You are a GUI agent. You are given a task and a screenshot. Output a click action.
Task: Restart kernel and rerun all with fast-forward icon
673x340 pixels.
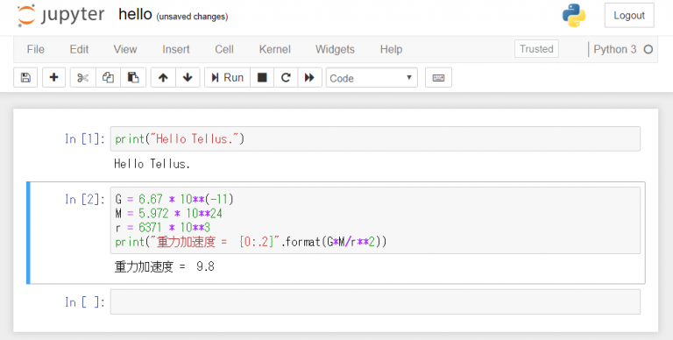[x=309, y=78]
